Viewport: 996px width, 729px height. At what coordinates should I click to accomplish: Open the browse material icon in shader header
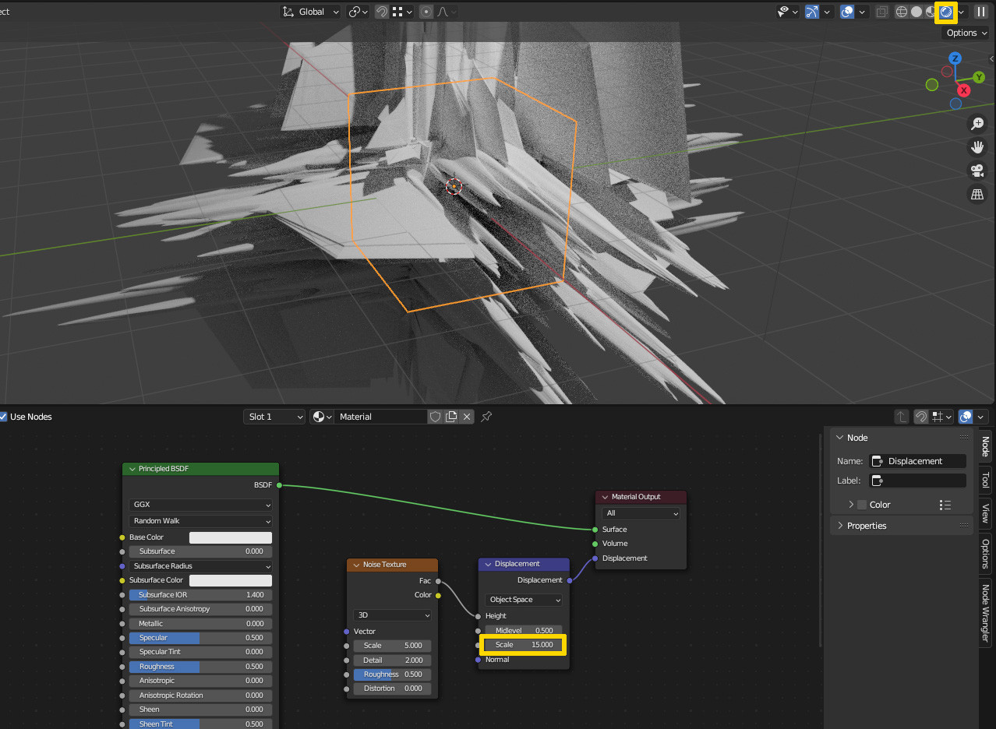point(320,416)
